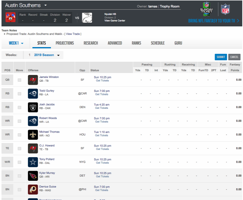Click the move handle for Kyler Murray

19,176
